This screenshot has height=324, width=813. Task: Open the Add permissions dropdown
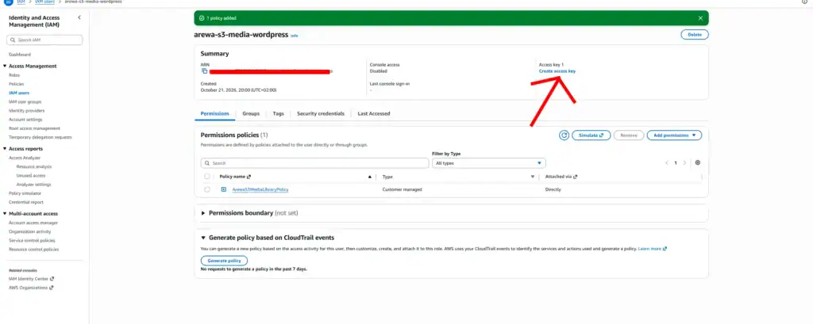click(674, 135)
